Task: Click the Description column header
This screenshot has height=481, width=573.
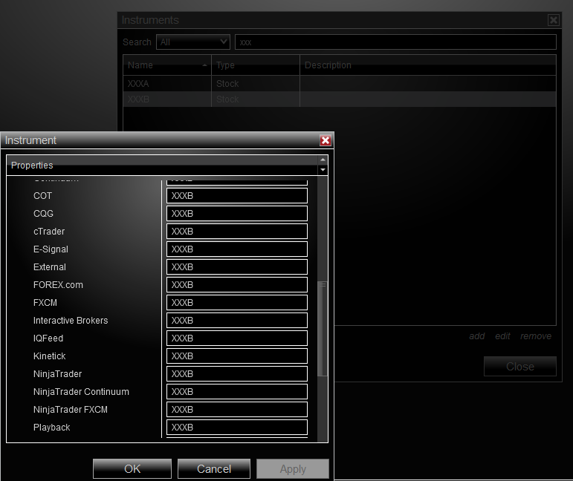Action: (428, 65)
